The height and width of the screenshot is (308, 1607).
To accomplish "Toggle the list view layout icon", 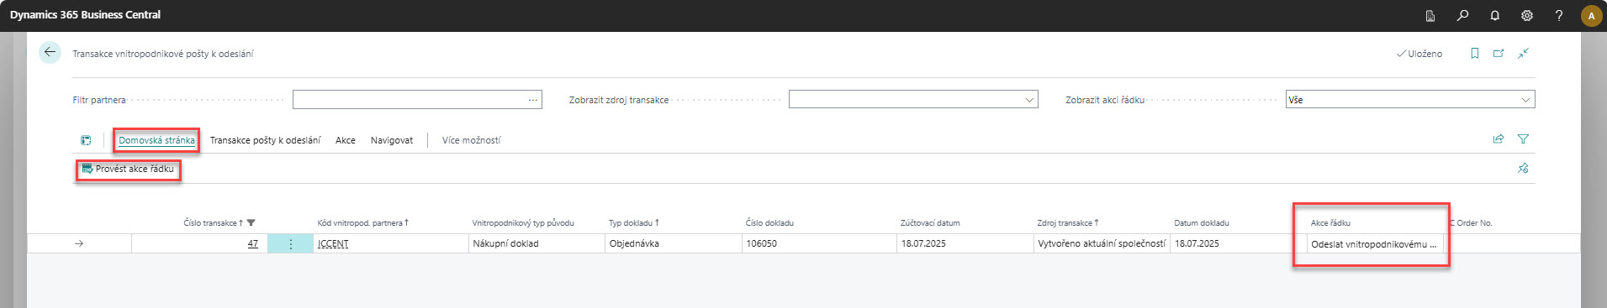I will tap(86, 140).
